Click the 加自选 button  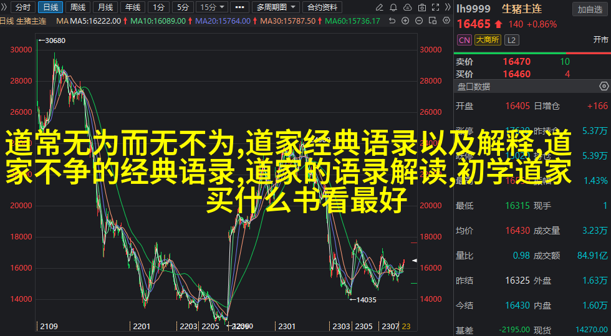coord(589,9)
